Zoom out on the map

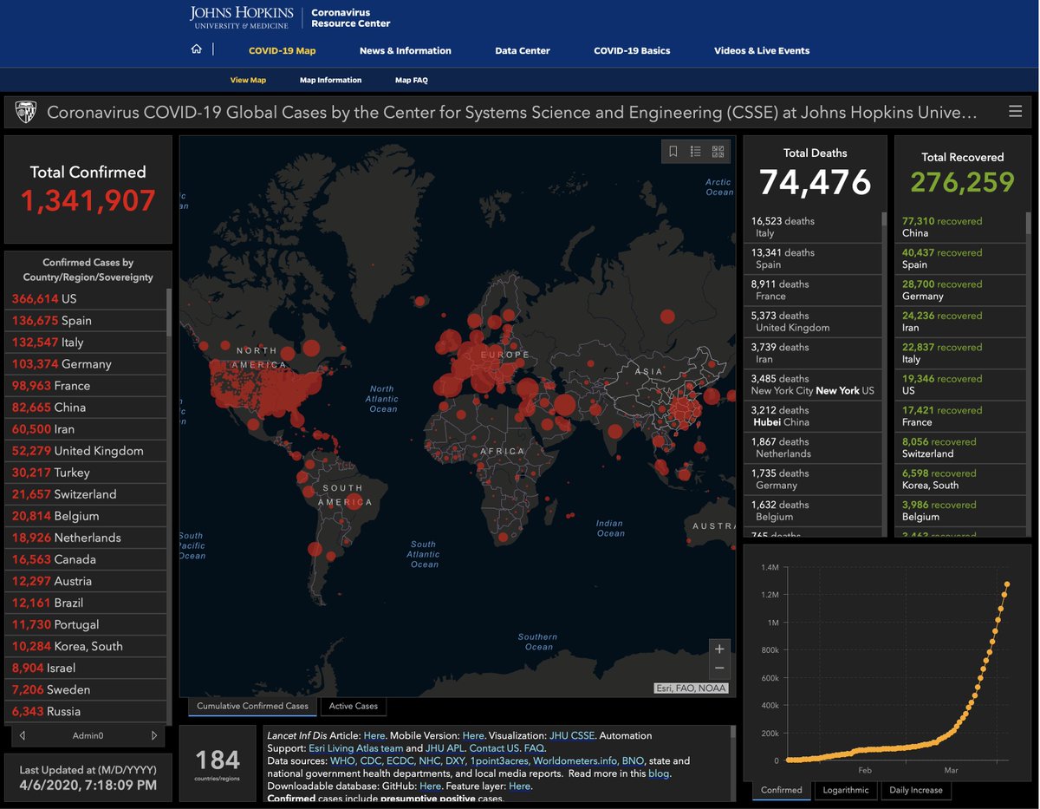tap(718, 669)
